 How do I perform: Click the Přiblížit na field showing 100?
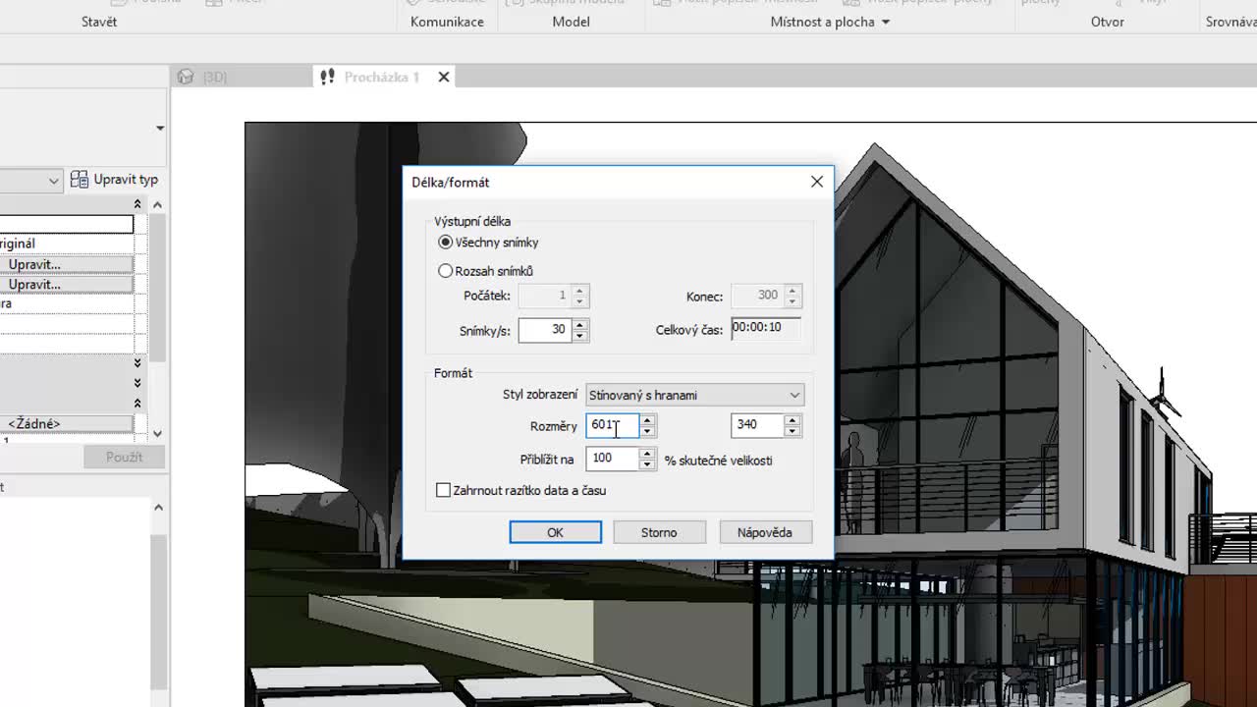click(612, 459)
